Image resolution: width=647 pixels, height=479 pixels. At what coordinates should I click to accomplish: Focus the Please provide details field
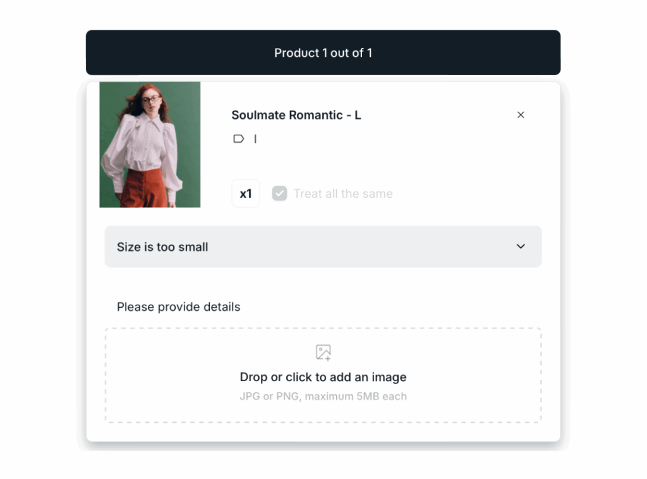pyautogui.click(x=179, y=307)
